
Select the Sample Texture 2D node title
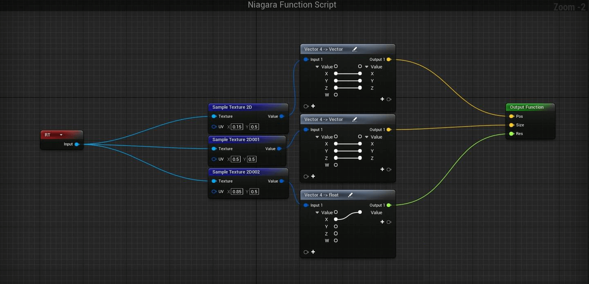232,107
